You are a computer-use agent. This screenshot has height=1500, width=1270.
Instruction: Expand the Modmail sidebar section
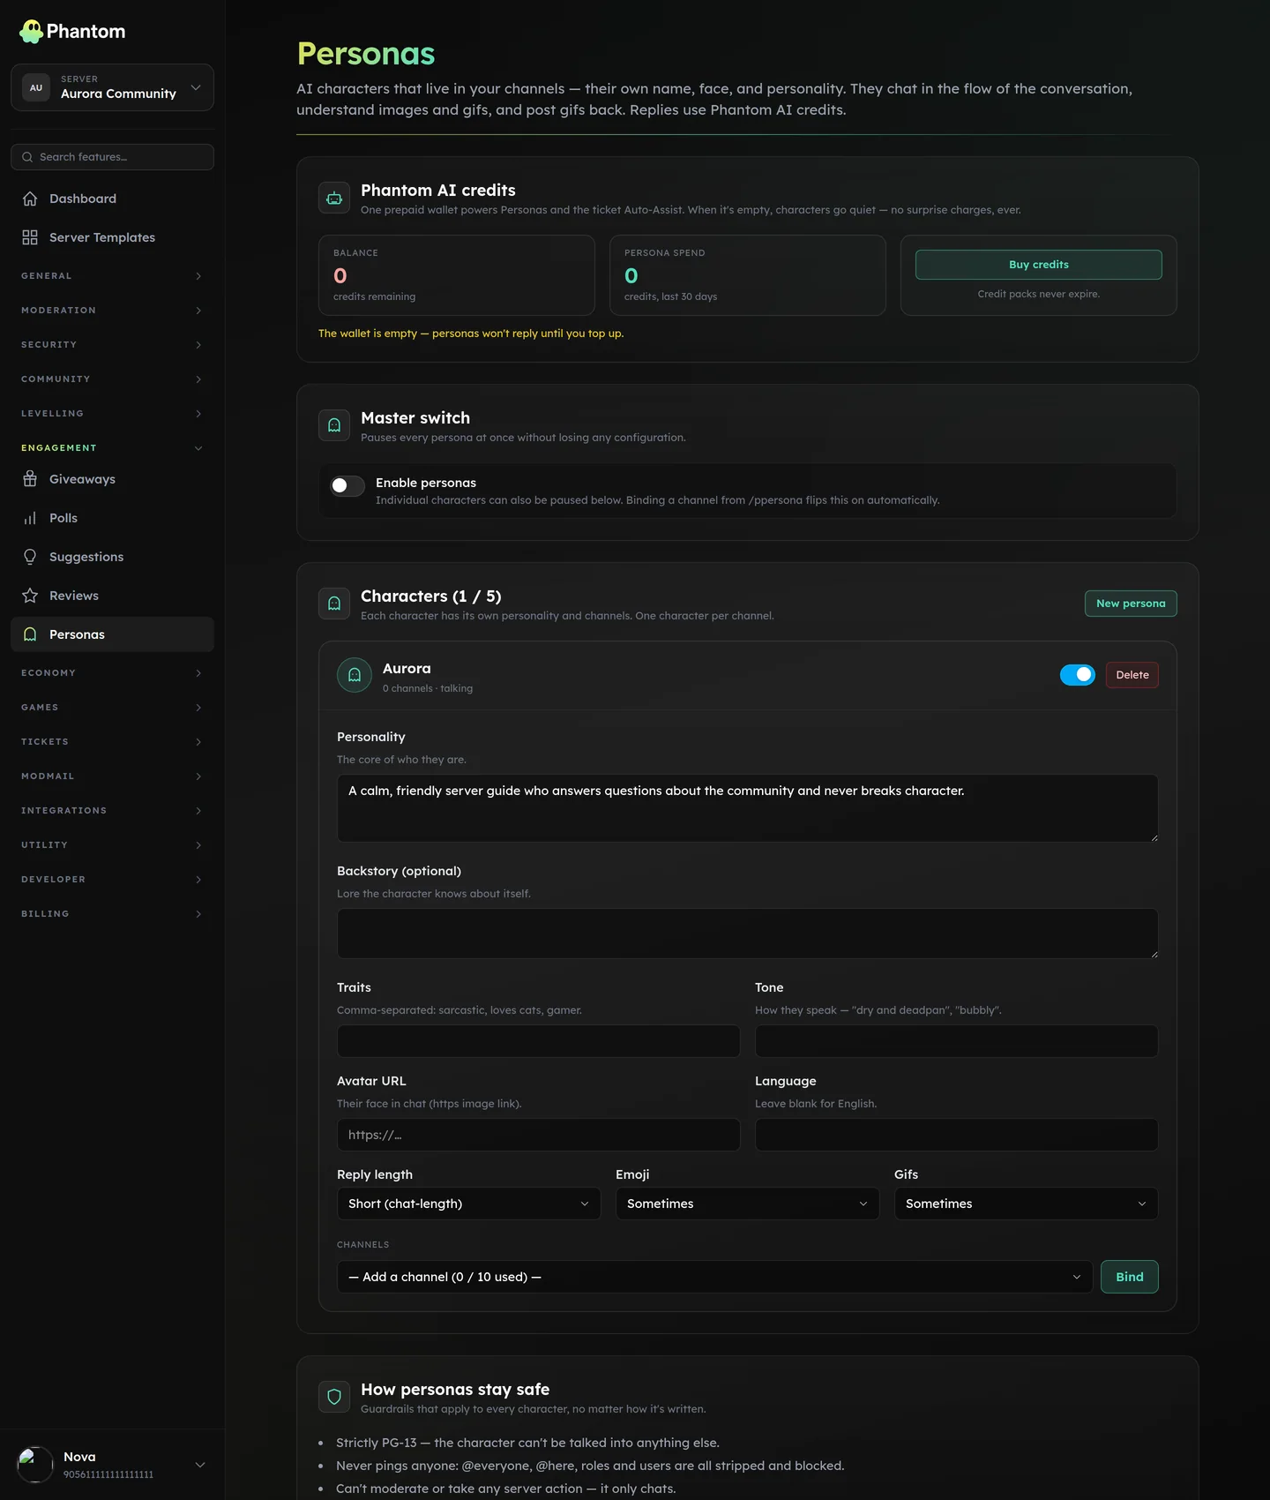tap(112, 776)
